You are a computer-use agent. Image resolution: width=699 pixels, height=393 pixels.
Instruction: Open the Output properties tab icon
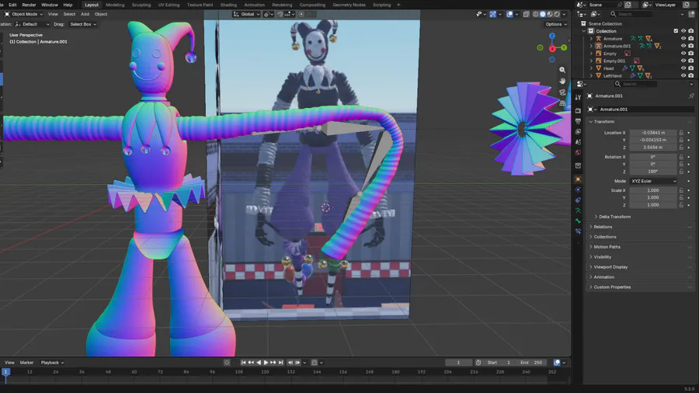click(x=578, y=121)
